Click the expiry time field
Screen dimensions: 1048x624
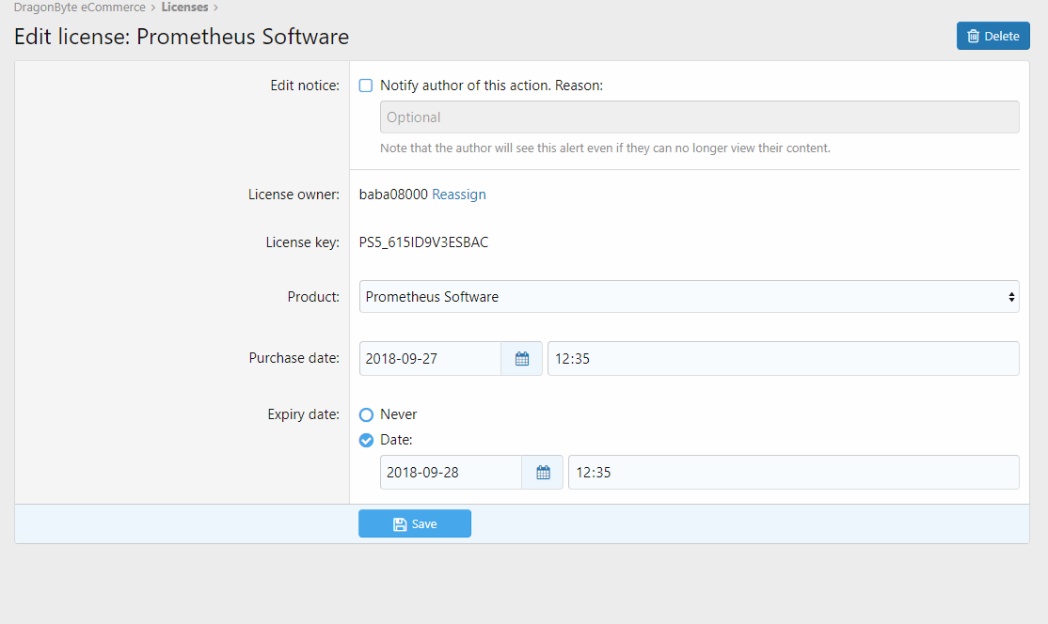(793, 473)
